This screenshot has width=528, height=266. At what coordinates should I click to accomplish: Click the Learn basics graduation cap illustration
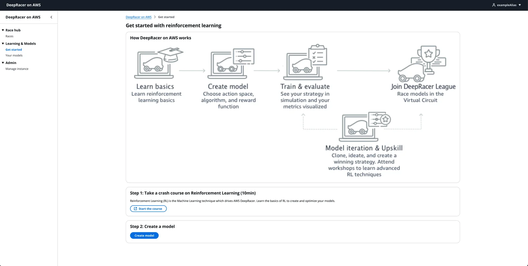pos(159,63)
